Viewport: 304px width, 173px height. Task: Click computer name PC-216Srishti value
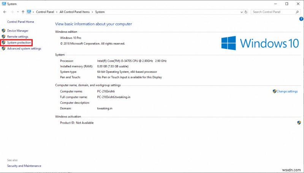tap(106, 91)
